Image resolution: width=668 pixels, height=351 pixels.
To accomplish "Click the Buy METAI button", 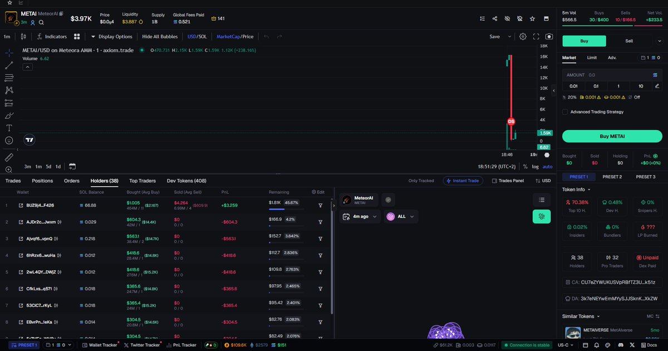I will click(x=612, y=136).
